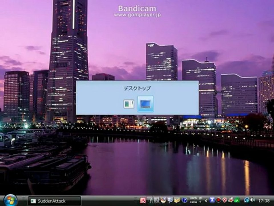Open the blue IME help icon

pyautogui.click(x=185, y=200)
